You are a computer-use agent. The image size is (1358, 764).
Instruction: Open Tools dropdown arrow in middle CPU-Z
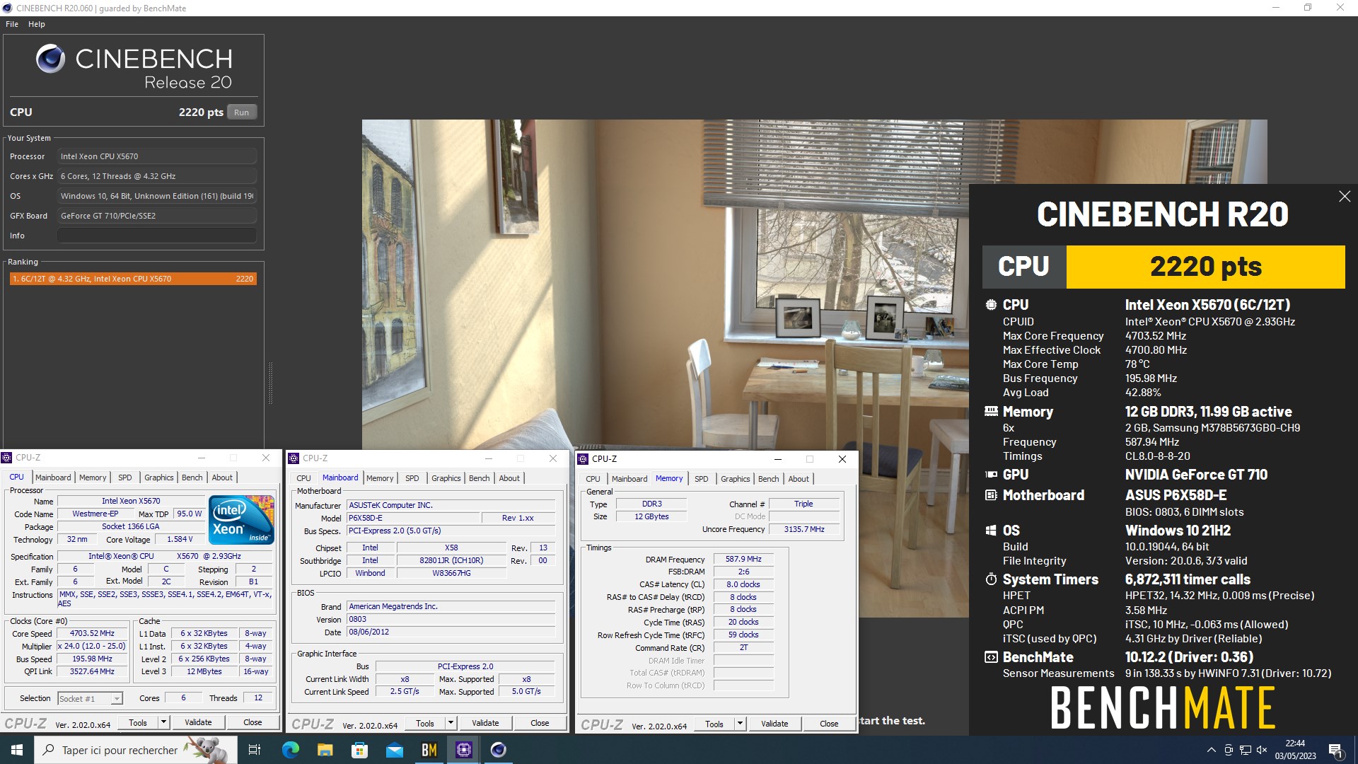(451, 723)
